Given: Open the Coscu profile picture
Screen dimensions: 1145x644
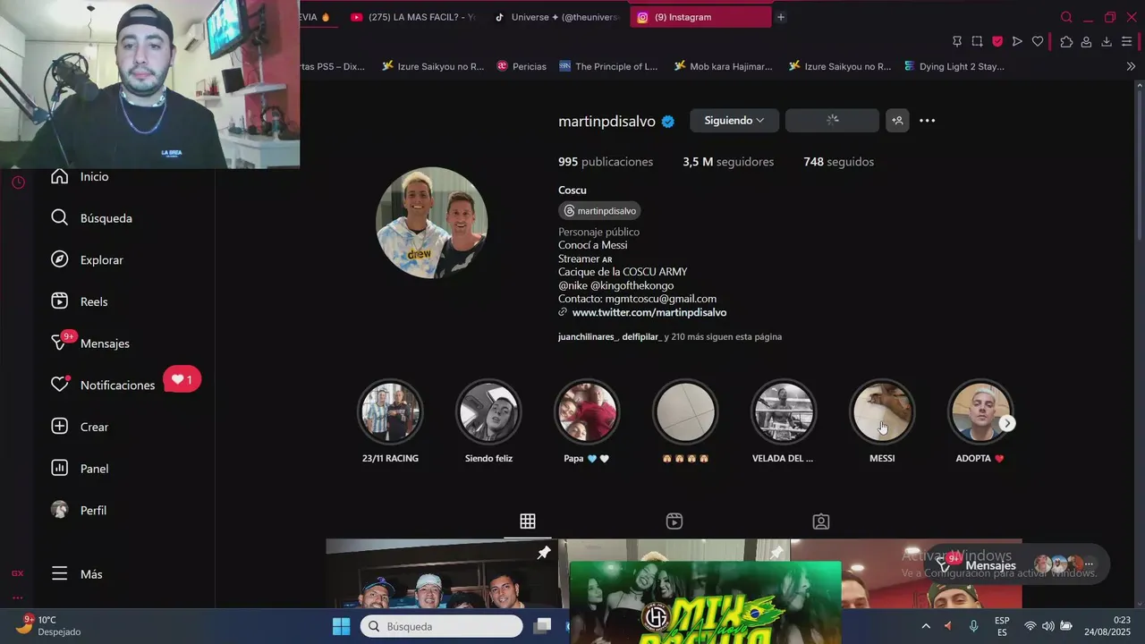Looking at the screenshot, I should 431,223.
